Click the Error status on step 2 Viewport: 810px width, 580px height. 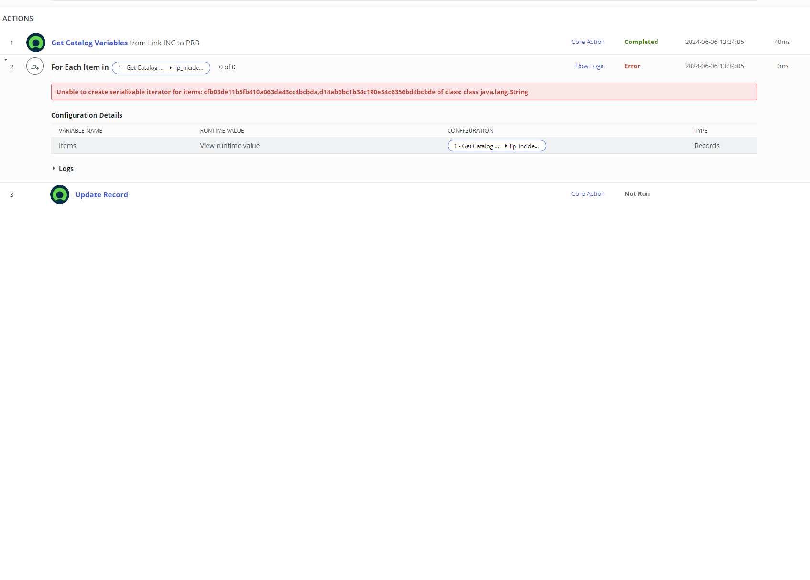point(632,66)
